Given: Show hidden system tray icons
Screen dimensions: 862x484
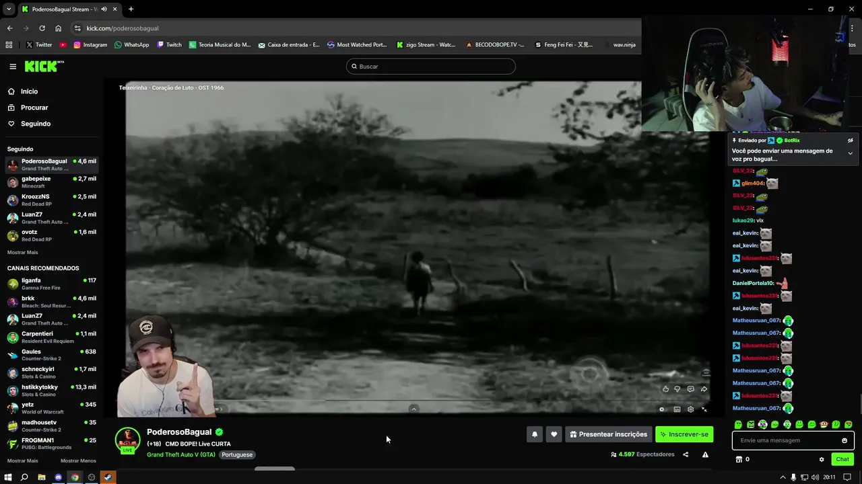Looking at the screenshot, I should click(783, 477).
